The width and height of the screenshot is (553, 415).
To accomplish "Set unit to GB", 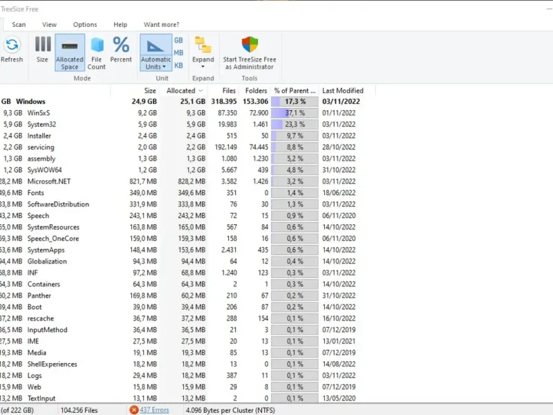I will (178, 41).
